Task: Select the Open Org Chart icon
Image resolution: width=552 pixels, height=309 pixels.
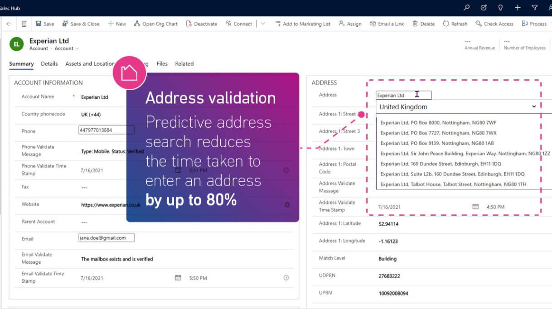Action: pyautogui.click(x=137, y=24)
